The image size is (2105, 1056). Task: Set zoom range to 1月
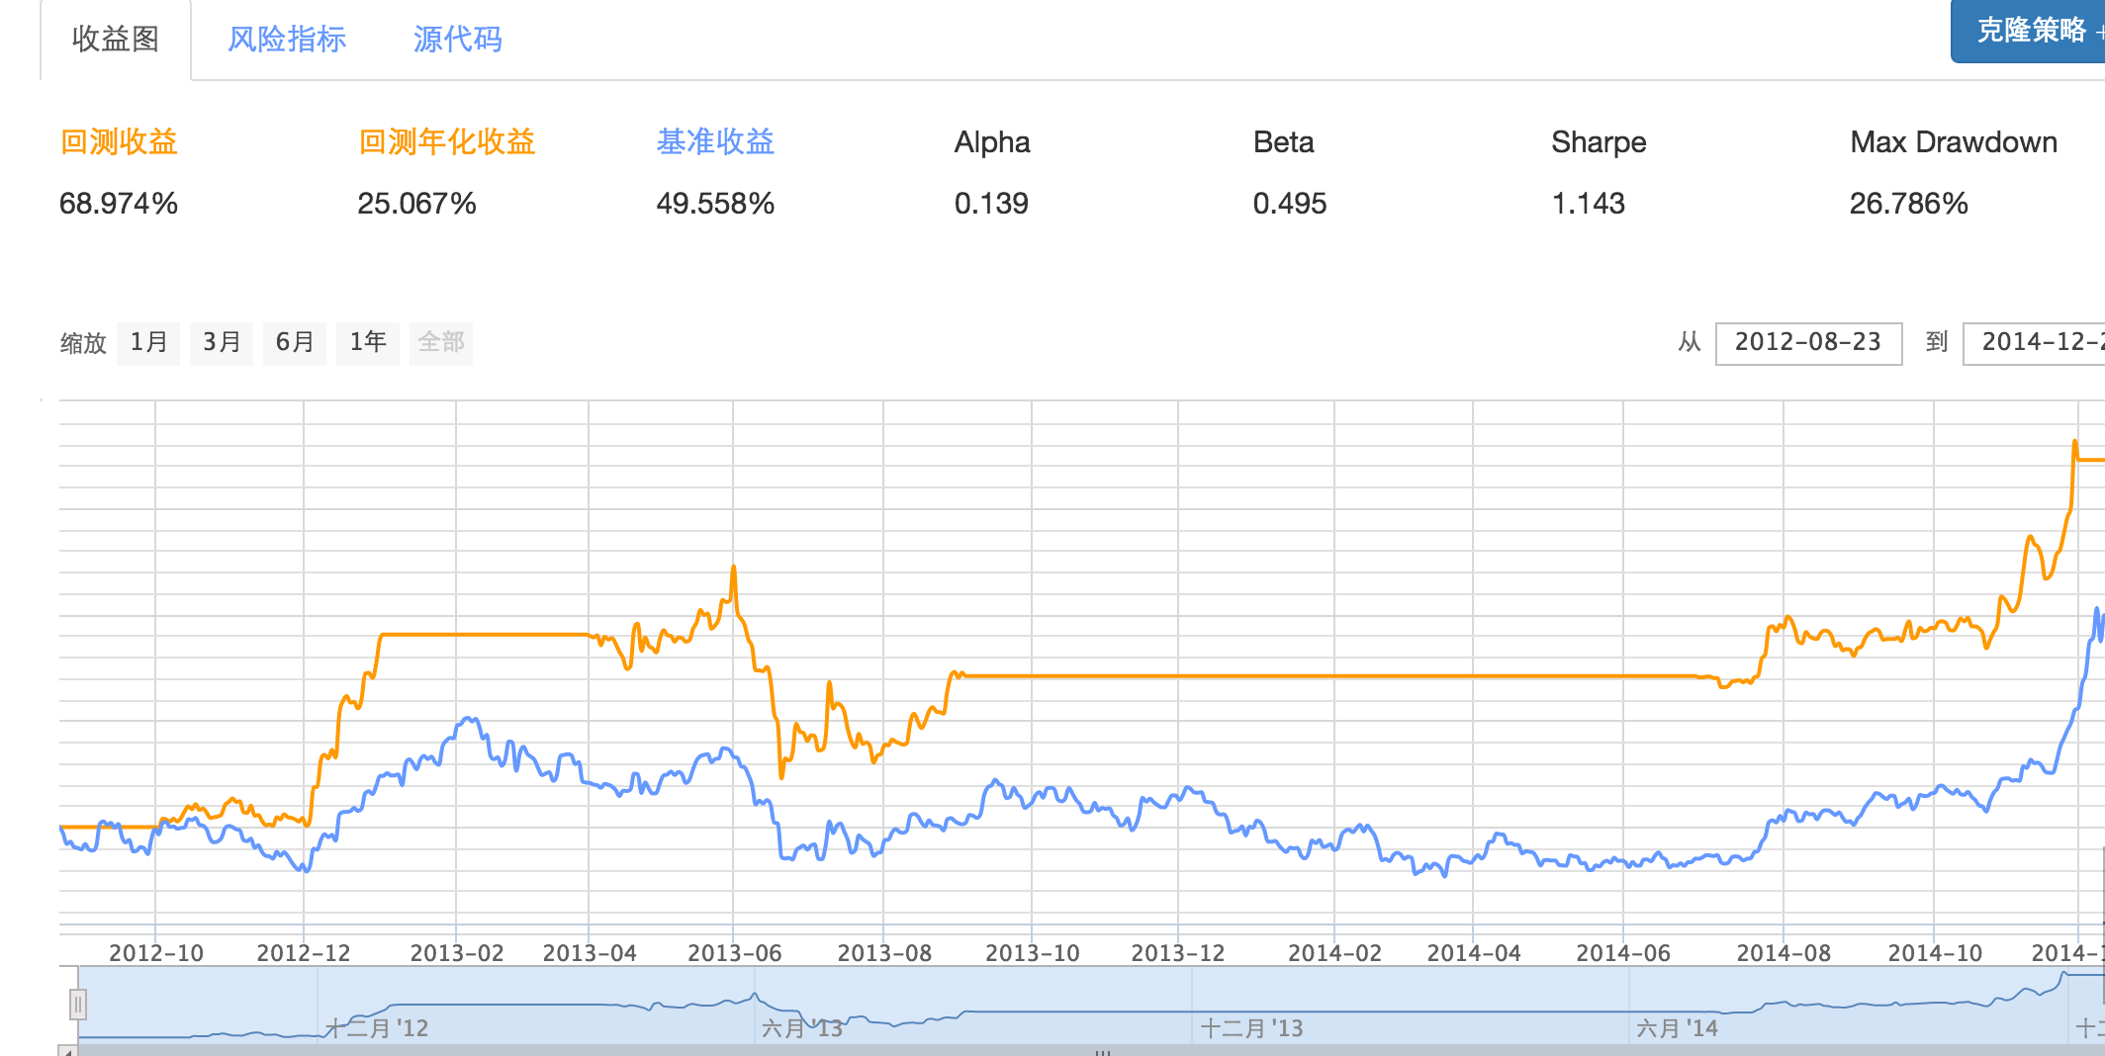pyautogui.click(x=148, y=343)
